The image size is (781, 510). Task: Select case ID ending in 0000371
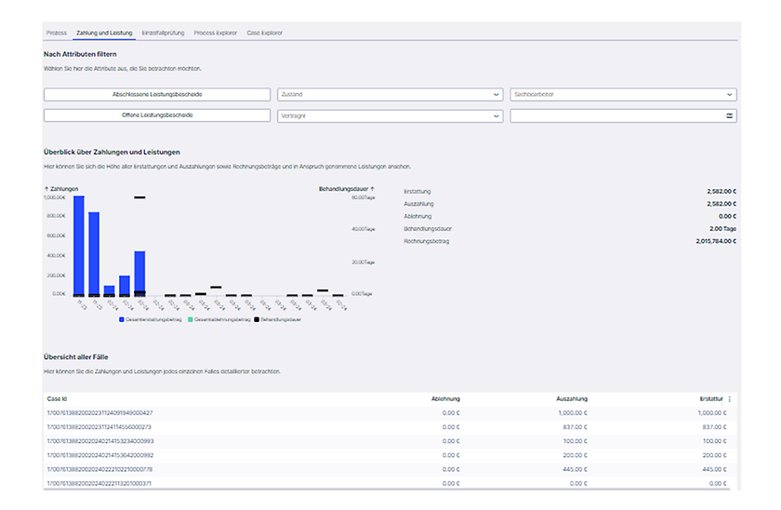tap(99, 483)
